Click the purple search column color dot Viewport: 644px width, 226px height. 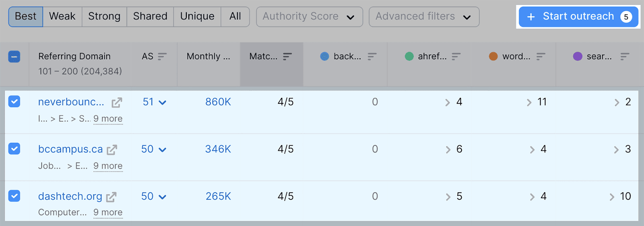coord(578,57)
